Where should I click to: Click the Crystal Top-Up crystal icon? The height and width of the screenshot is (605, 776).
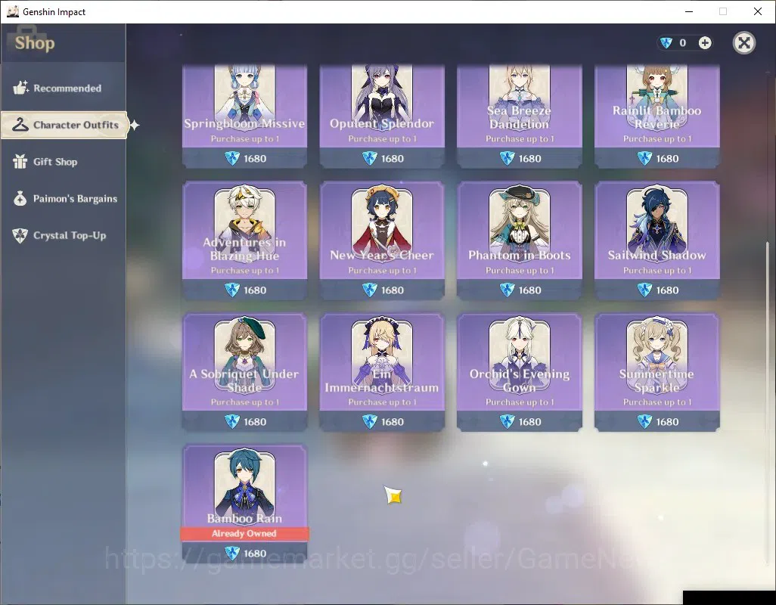(20, 235)
